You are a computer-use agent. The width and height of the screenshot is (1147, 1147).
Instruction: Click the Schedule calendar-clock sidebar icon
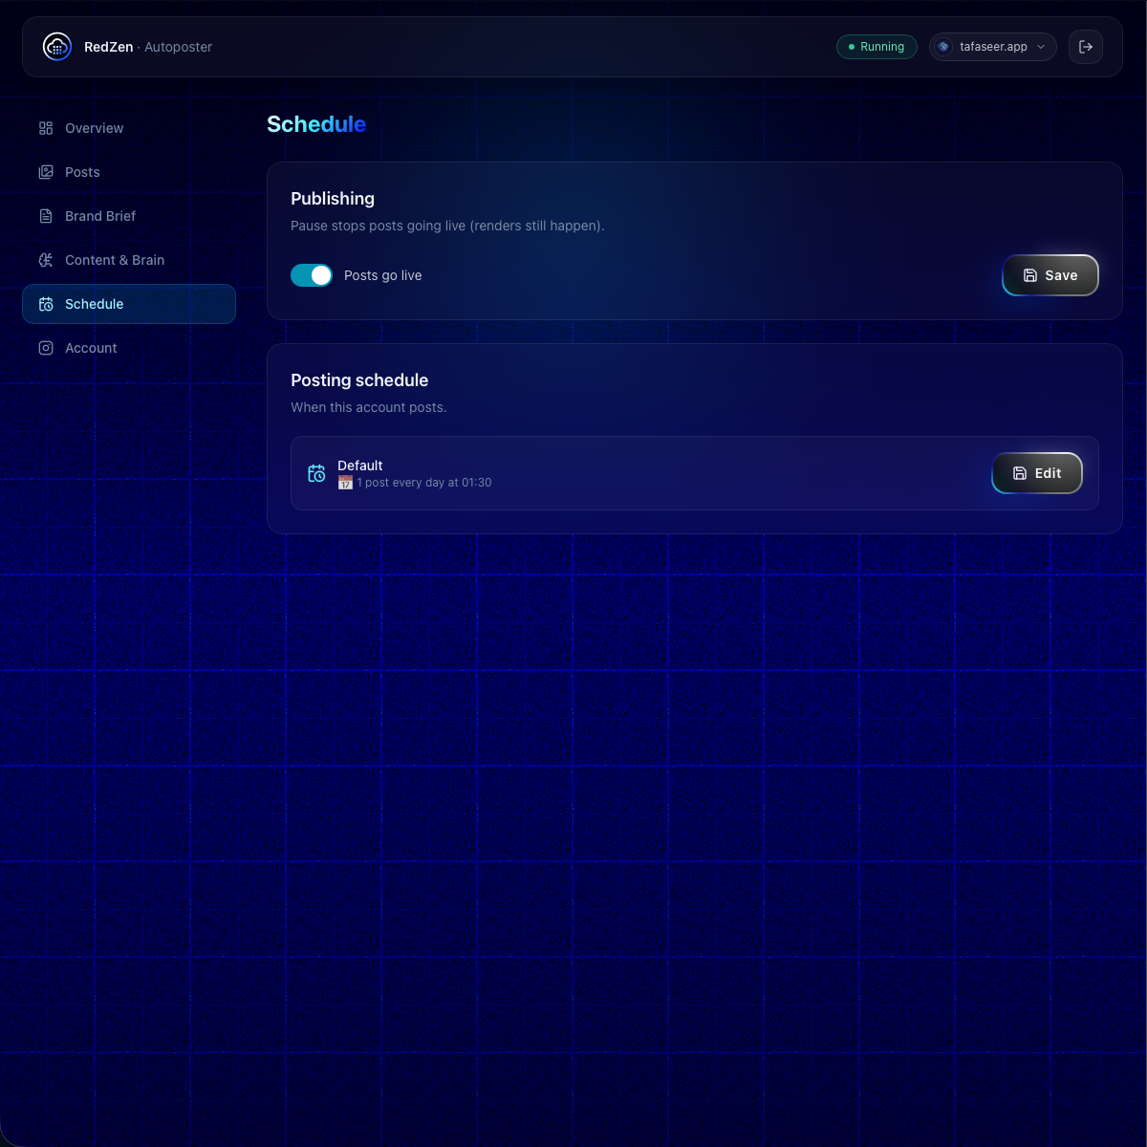46,304
